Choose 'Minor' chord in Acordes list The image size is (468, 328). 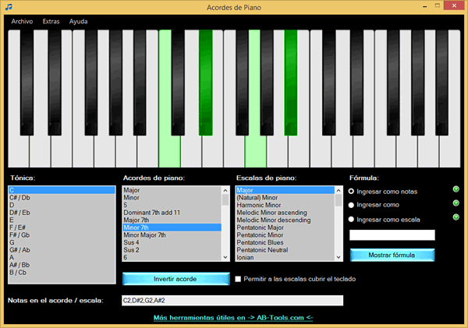[172, 197]
